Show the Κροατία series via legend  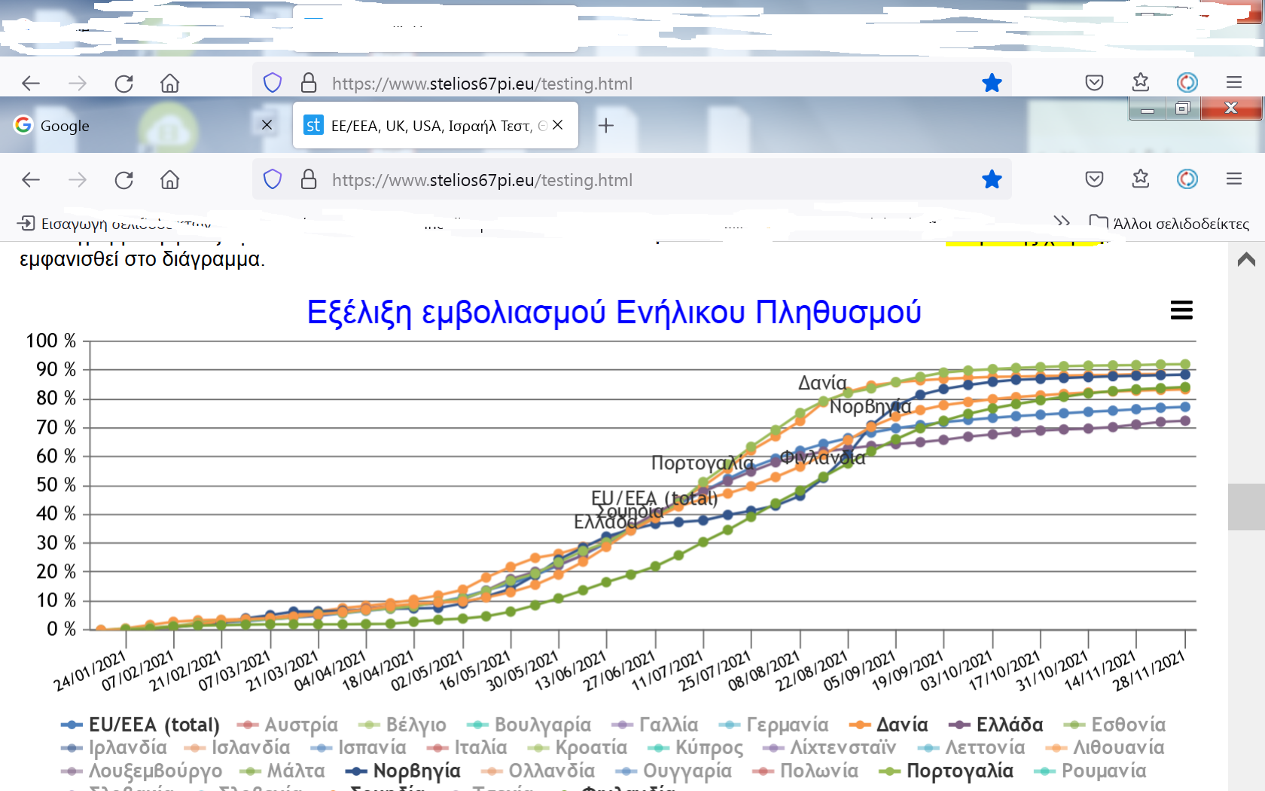[577, 747]
